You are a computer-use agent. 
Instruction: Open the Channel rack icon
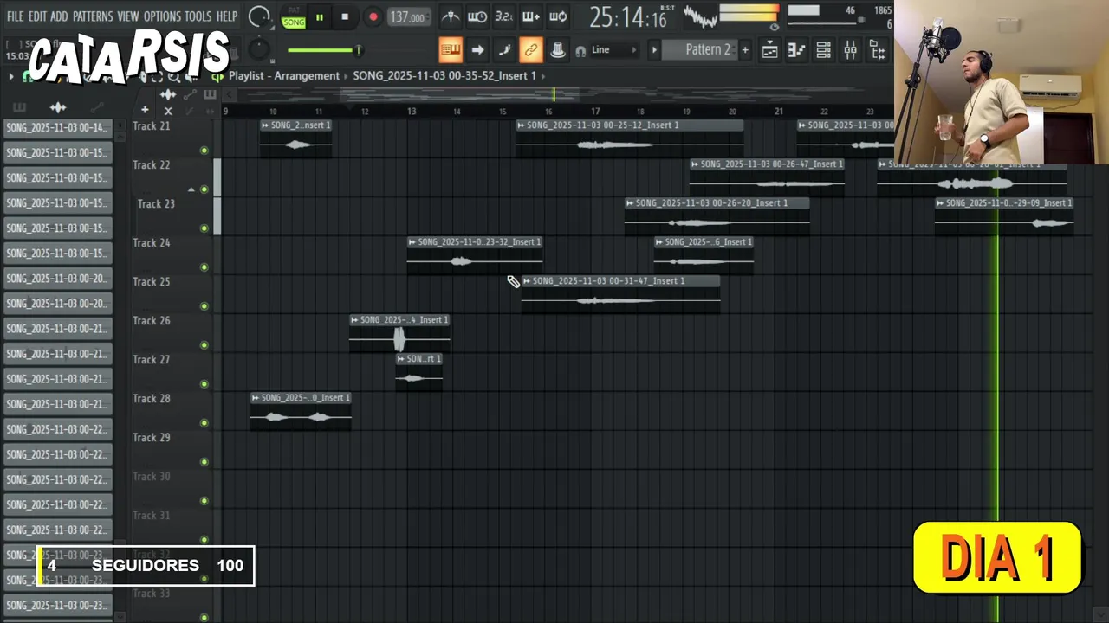point(823,50)
